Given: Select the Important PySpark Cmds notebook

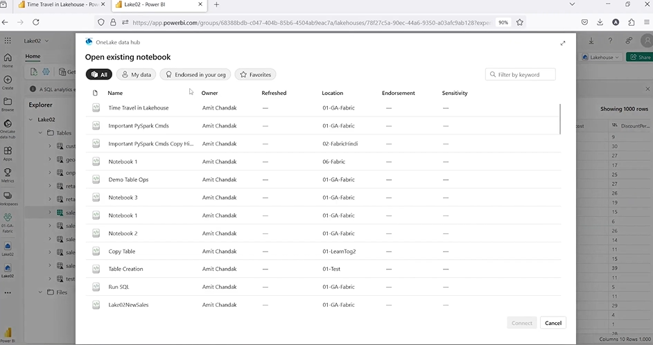Looking at the screenshot, I should [323, 125].
